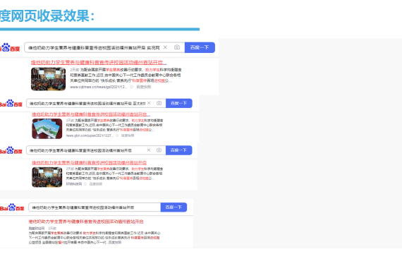
Task: Open camera image search in the 亚太 search box
Action: pos(159,103)
